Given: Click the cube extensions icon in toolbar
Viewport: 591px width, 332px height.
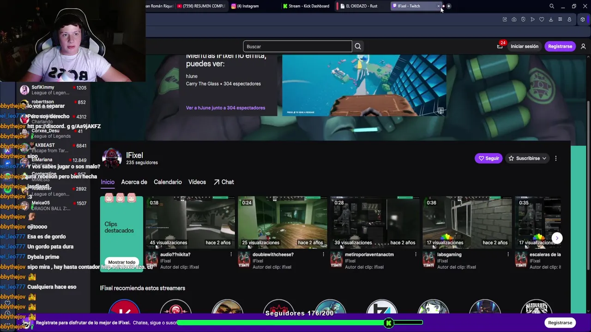Looking at the screenshot, I should 583,19.
